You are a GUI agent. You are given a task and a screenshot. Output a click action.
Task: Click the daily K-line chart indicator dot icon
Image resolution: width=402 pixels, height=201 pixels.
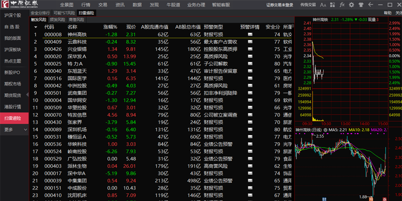pos(326,130)
